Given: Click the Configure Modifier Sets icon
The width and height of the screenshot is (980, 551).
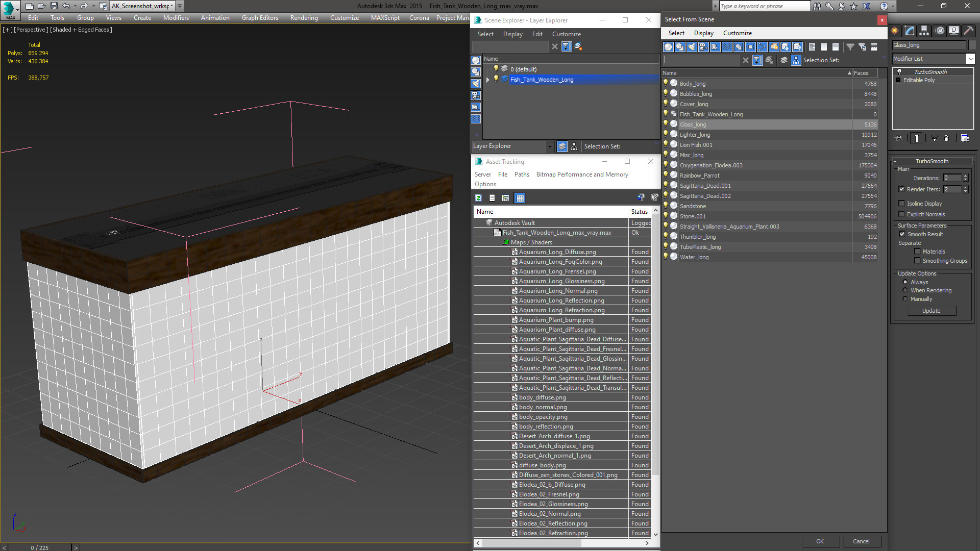Looking at the screenshot, I should pos(965,138).
